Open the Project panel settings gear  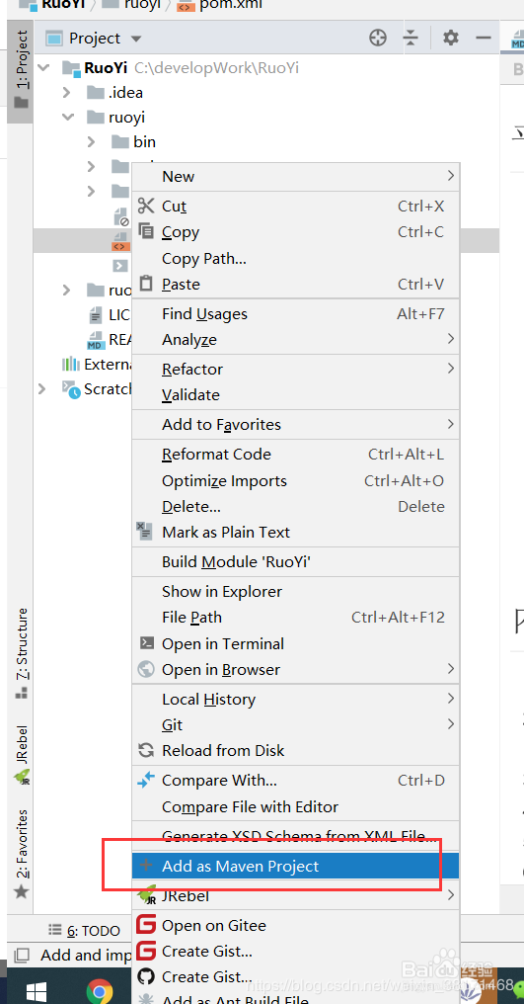[451, 39]
